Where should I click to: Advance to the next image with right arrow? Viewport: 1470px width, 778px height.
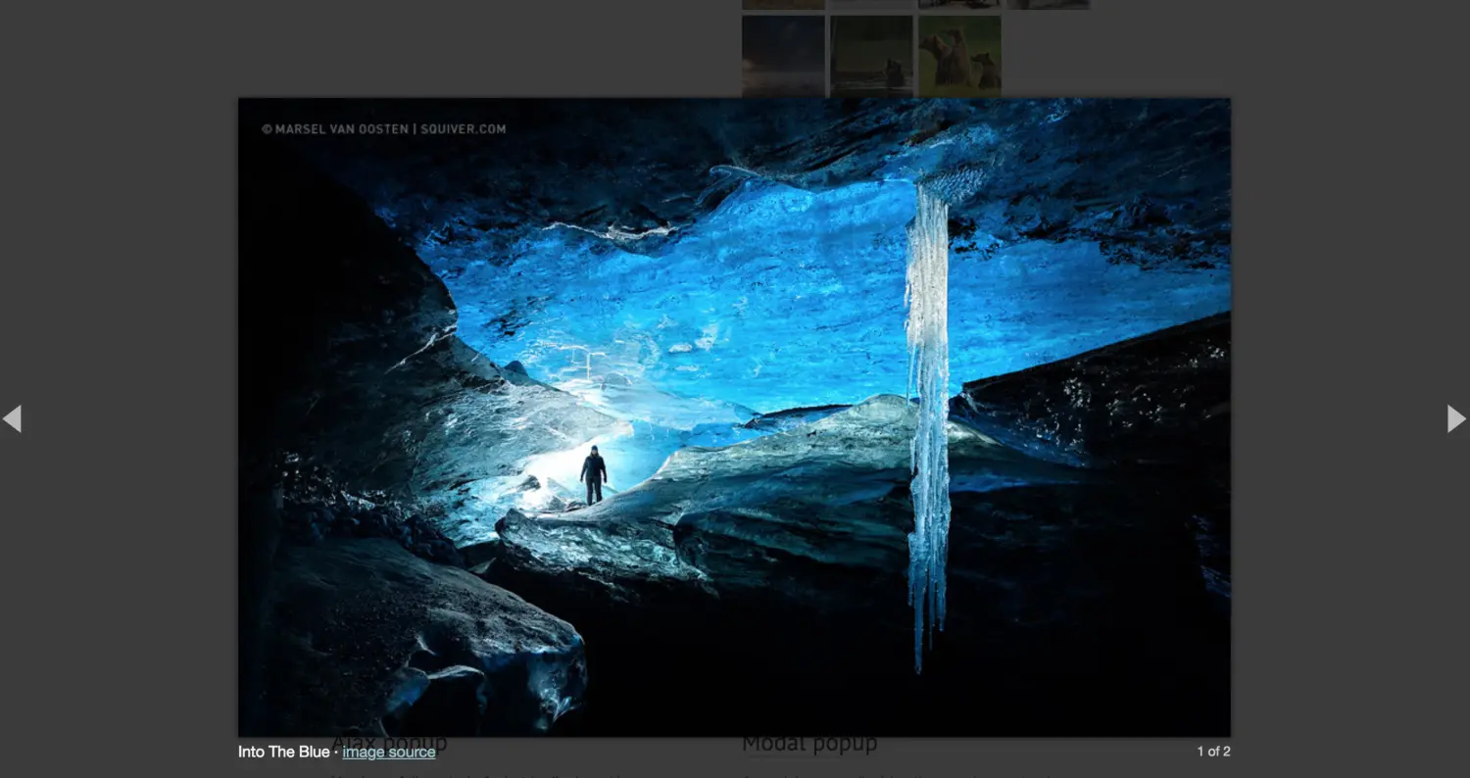[1456, 418]
